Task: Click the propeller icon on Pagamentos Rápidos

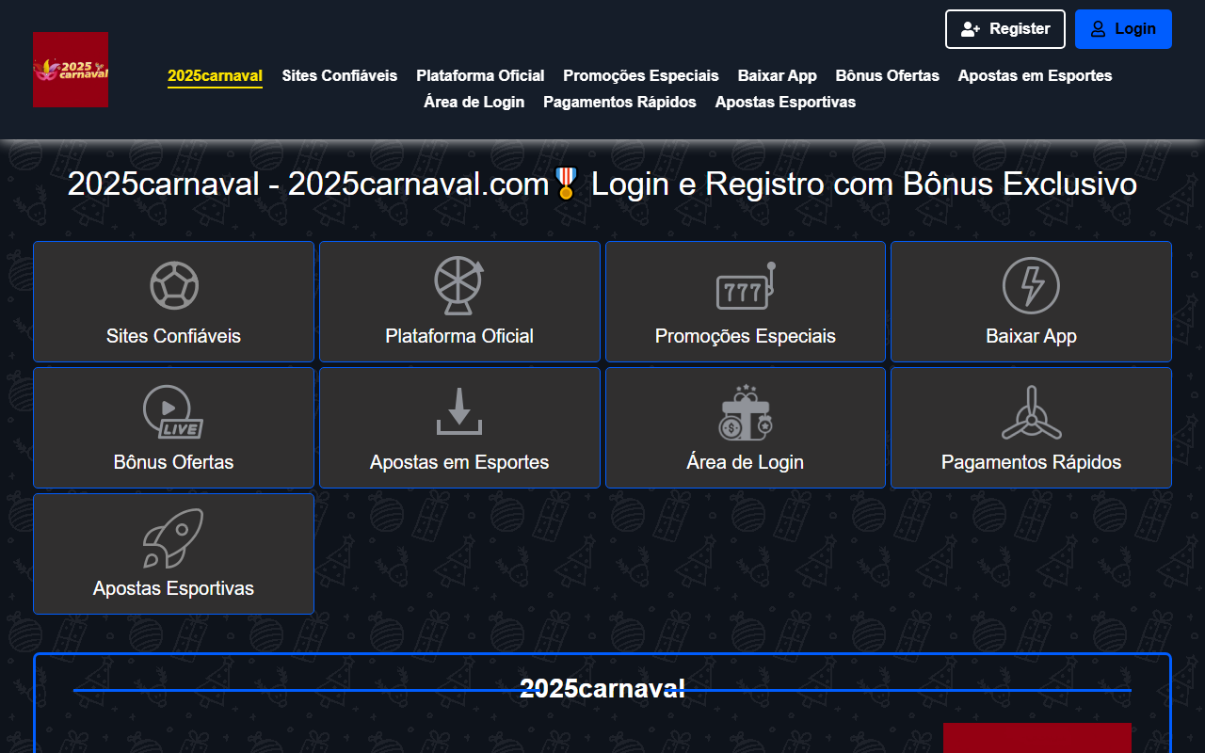Action: [1031, 412]
